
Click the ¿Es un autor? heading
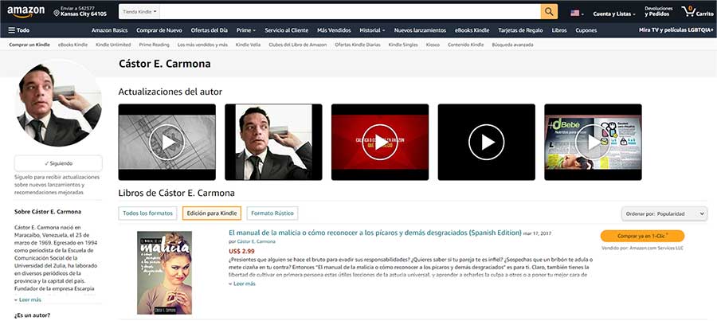coord(32,315)
